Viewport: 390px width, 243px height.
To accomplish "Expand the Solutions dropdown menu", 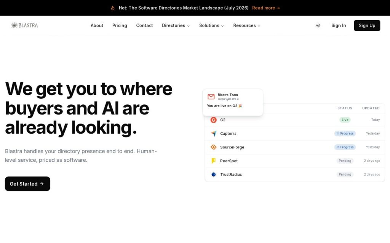I will [x=211, y=25].
